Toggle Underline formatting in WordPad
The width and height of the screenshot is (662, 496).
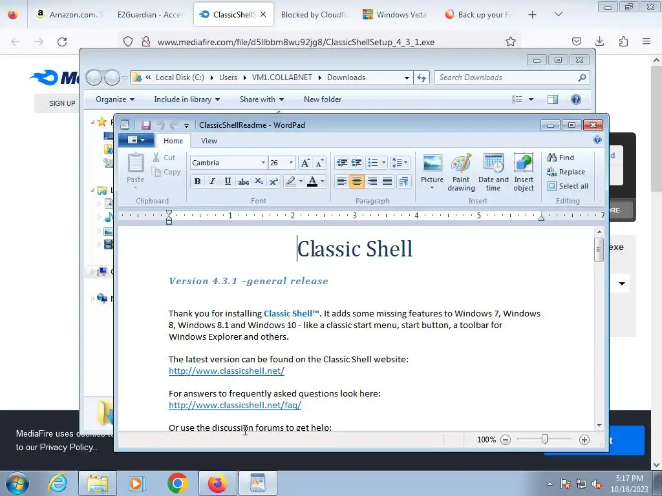pyautogui.click(x=228, y=181)
